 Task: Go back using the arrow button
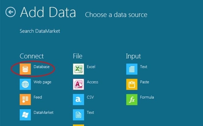coord(10,12)
